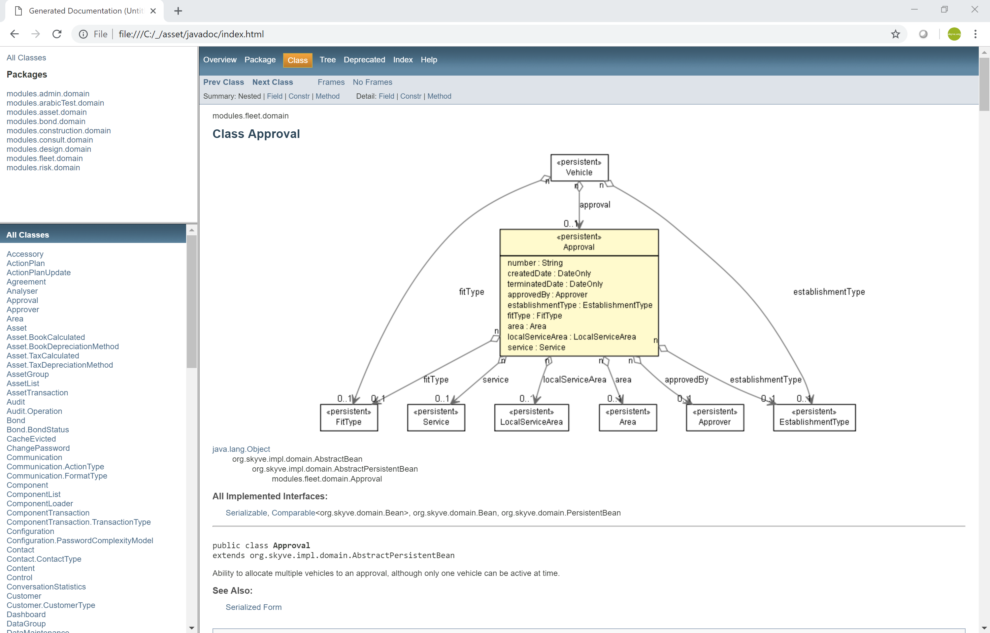The width and height of the screenshot is (990, 633).
Task: Close the Generated Documentation tab
Action: 153,11
